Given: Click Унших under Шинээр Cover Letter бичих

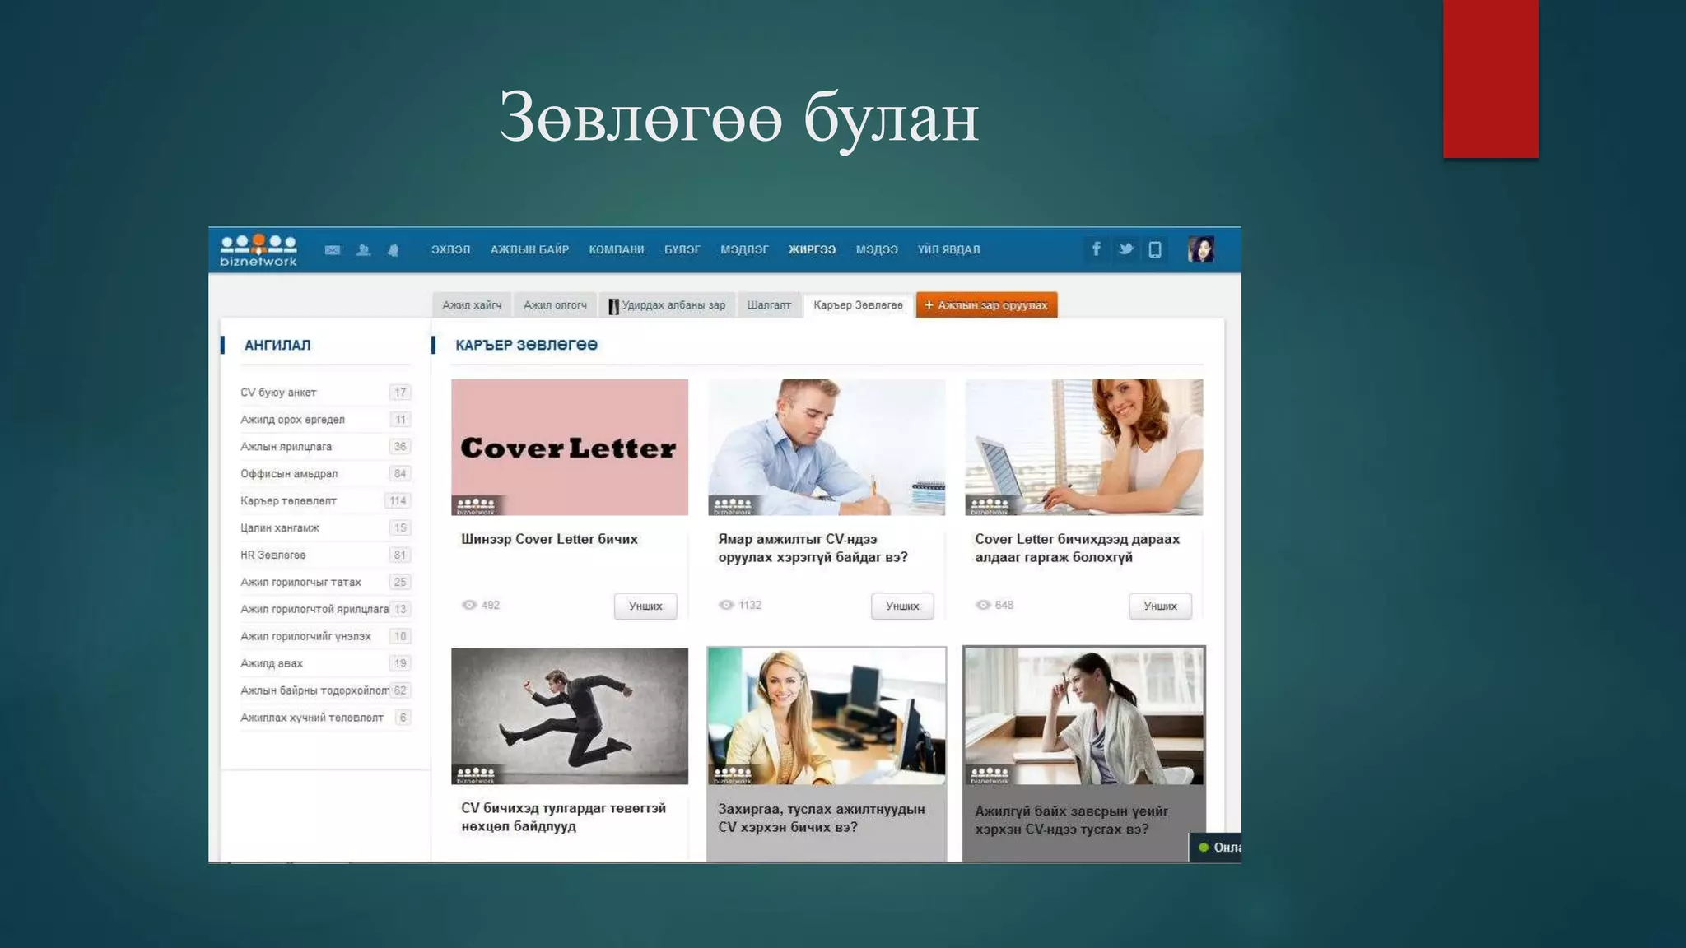Looking at the screenshot, I should 645,606.
